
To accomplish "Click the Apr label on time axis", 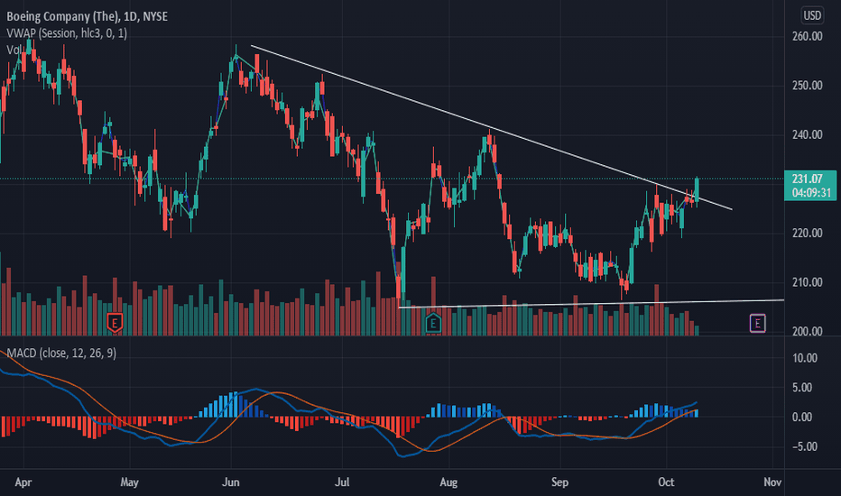I will click(23, 482).
